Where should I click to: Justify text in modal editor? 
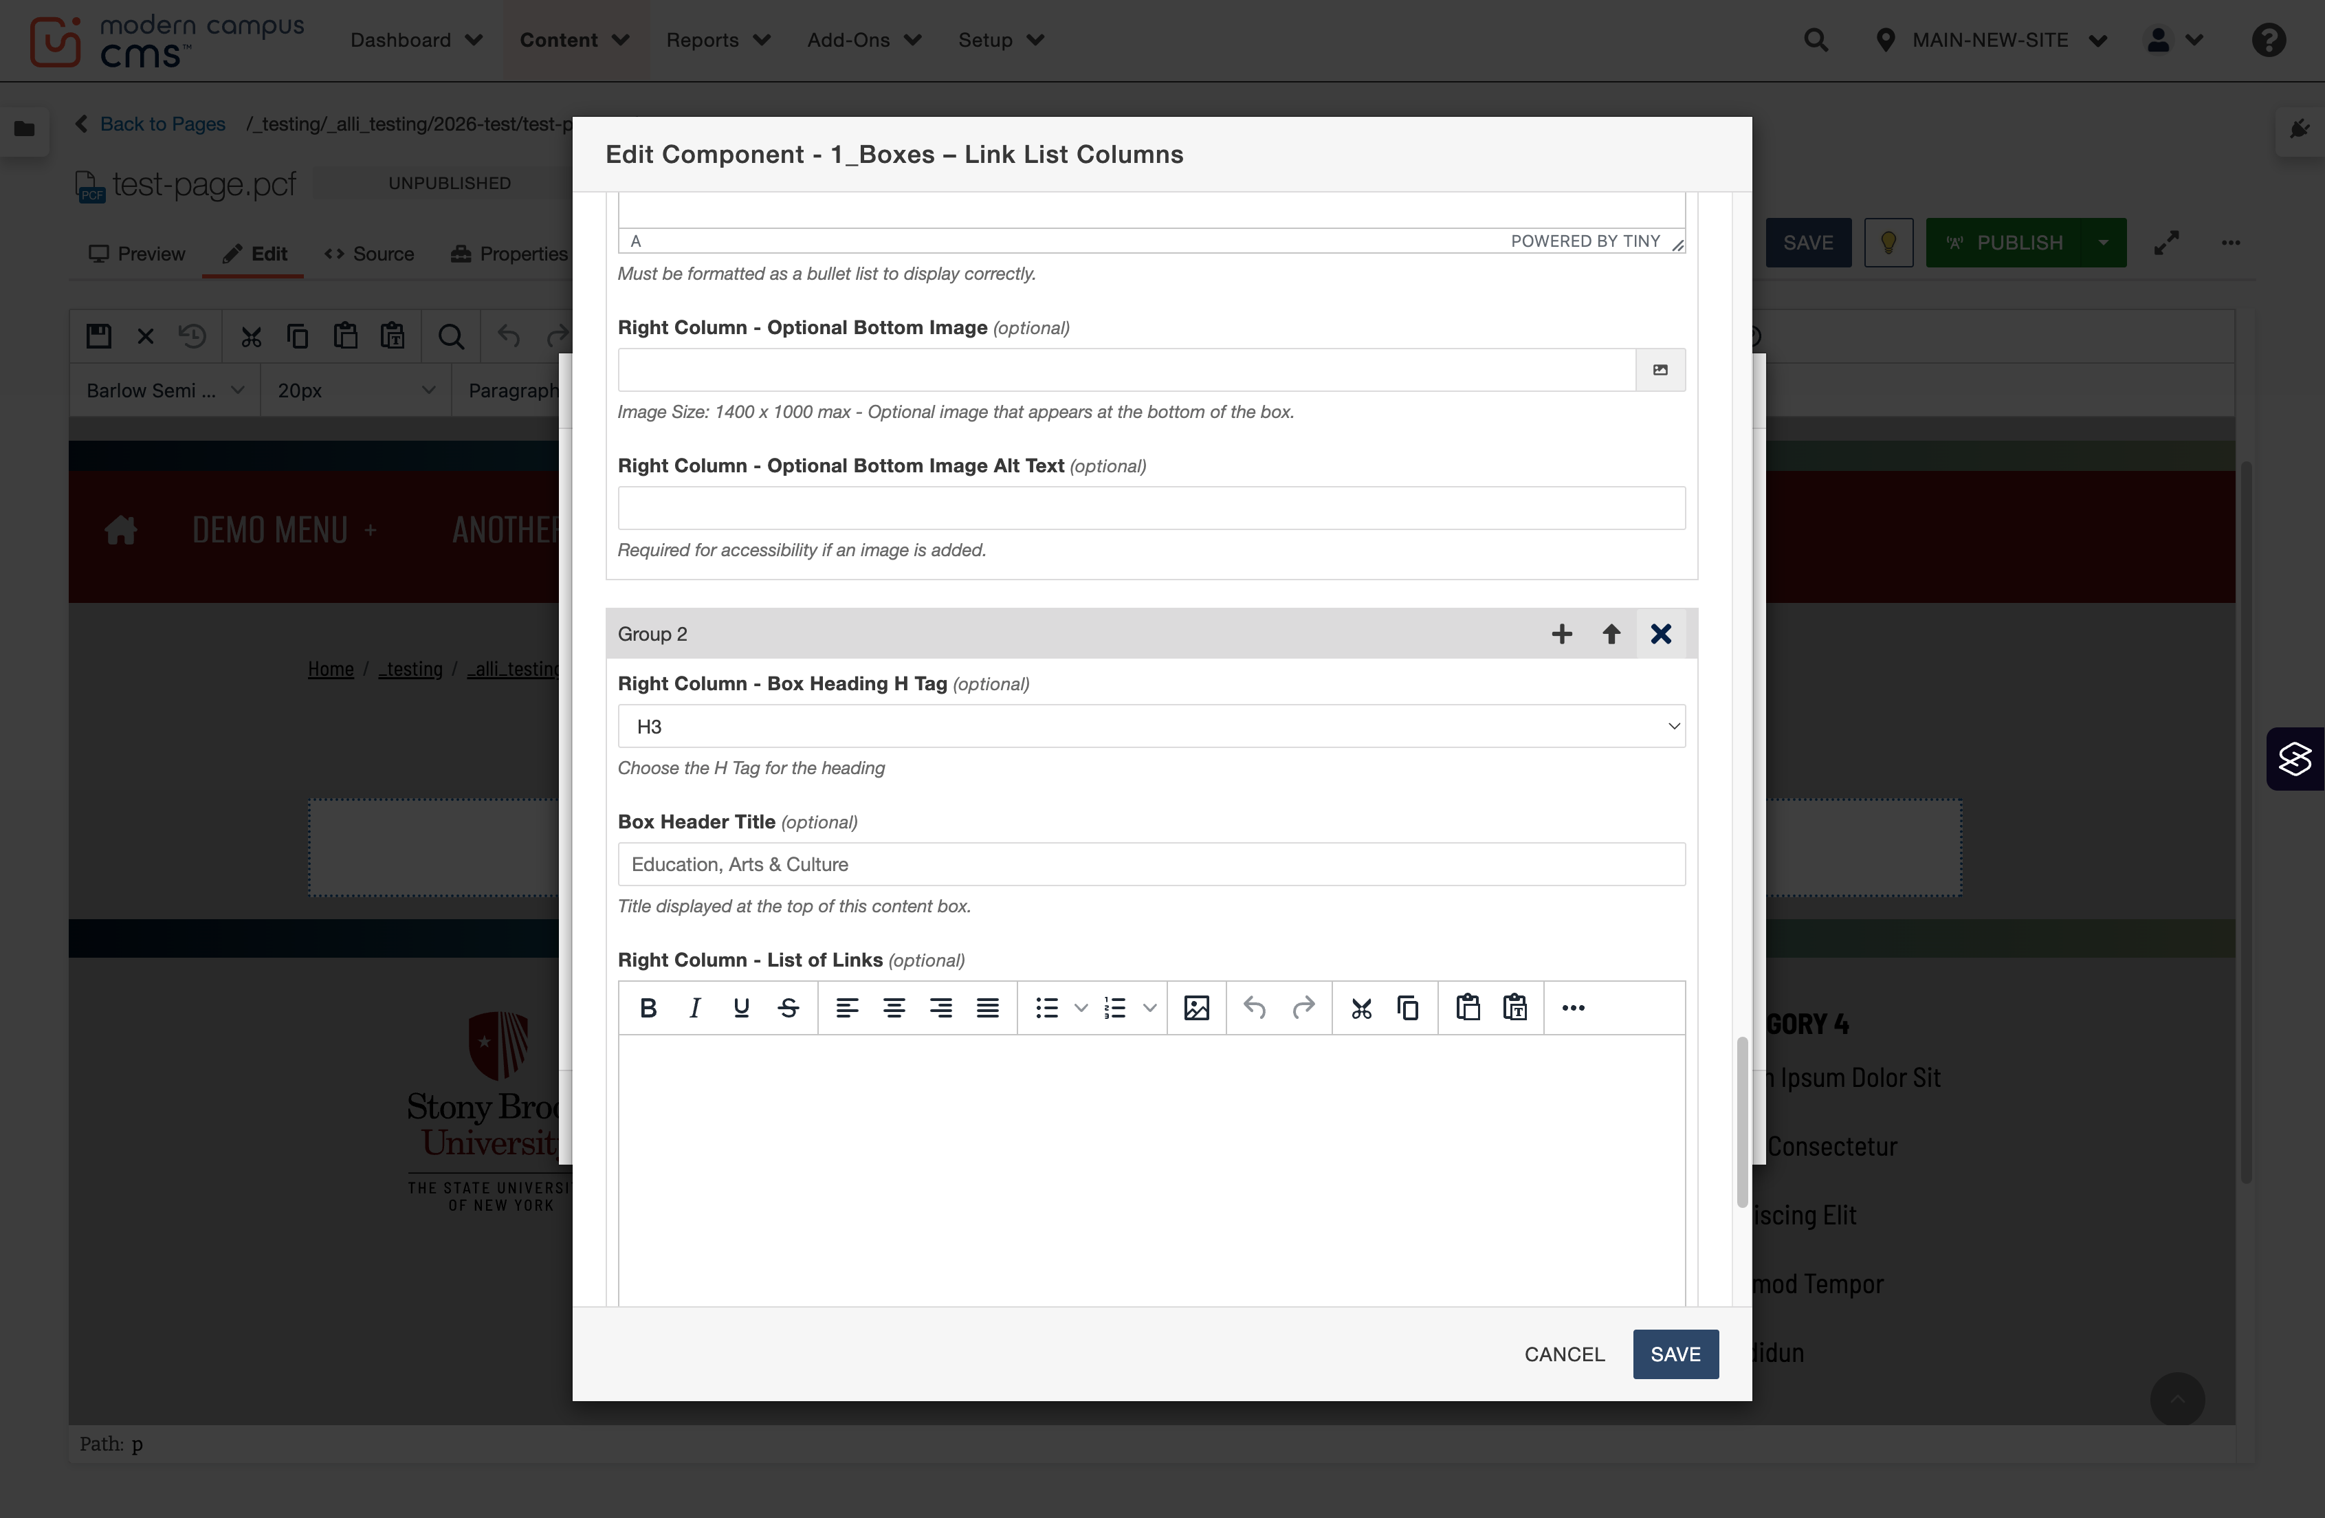988,1008
